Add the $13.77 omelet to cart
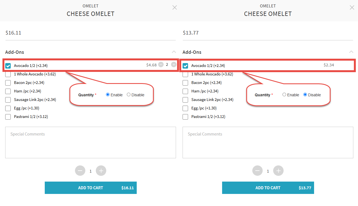358x206 pixels. 268,188
